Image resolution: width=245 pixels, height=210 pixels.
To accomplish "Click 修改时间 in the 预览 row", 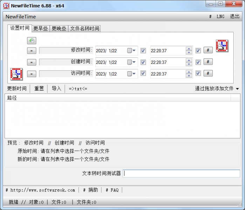I will coord(34,142).
